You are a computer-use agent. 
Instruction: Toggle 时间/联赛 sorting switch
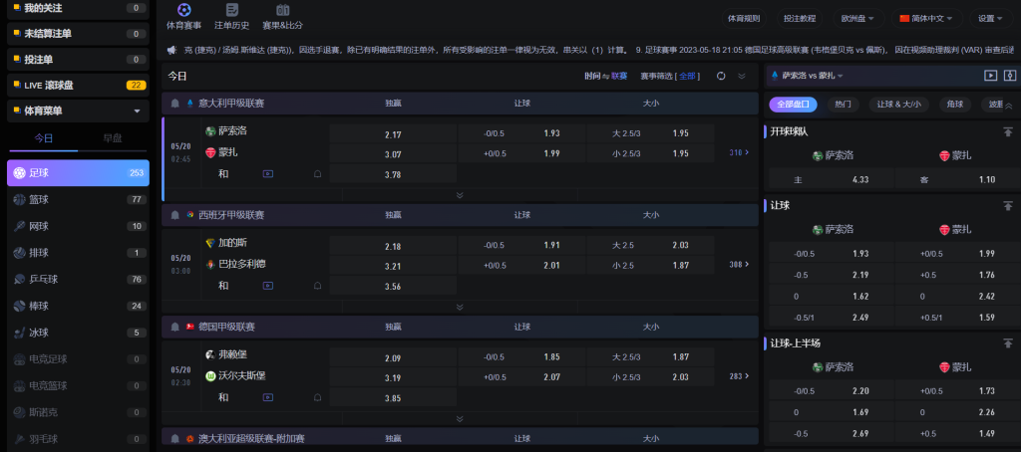pyautogui.click(x=606, y=76)
